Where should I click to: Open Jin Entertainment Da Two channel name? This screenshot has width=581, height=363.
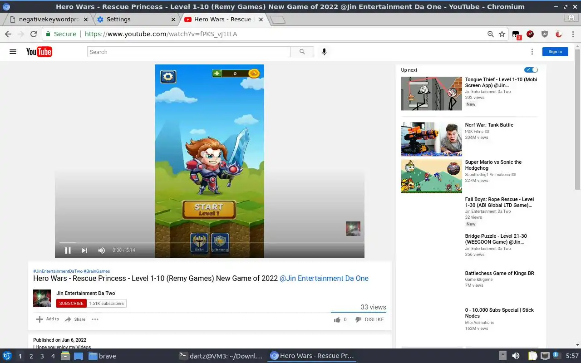click(86, 293)
